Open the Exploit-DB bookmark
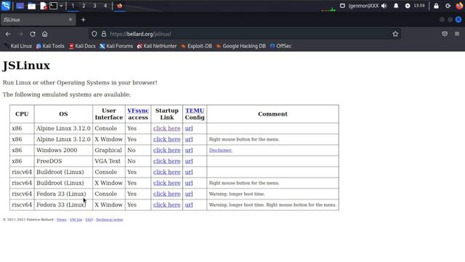 (196, 46)
